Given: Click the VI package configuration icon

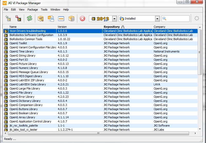Looking at the screenshot, I should click(x=51, y=19).
